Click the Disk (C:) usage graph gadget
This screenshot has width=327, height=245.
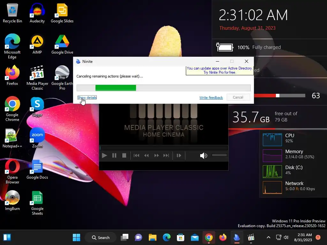click(x=272, y=172)
